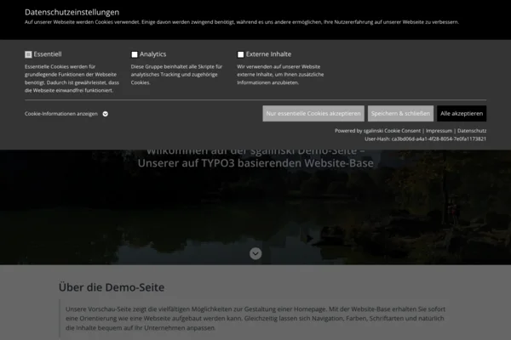The width and height of the screenshot is (511, 340).
Task: Open the Impressum link
Action: [439, 131]
